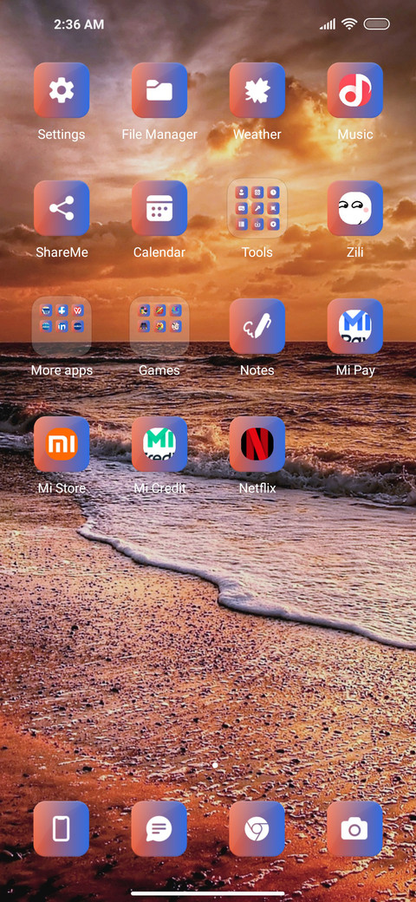Tap the 2:36 AM clock
This screenshot has width=416, height=902.
coord(79,24)
